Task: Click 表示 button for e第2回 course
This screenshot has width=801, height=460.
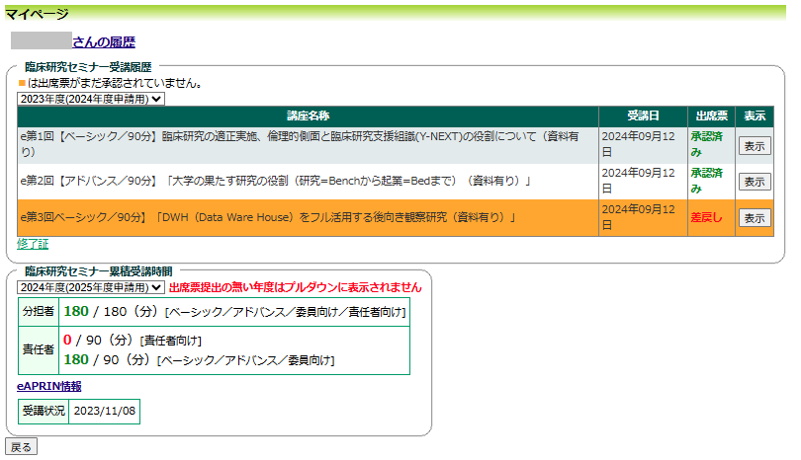Action: pyautogui.click(x=755, y=182)
